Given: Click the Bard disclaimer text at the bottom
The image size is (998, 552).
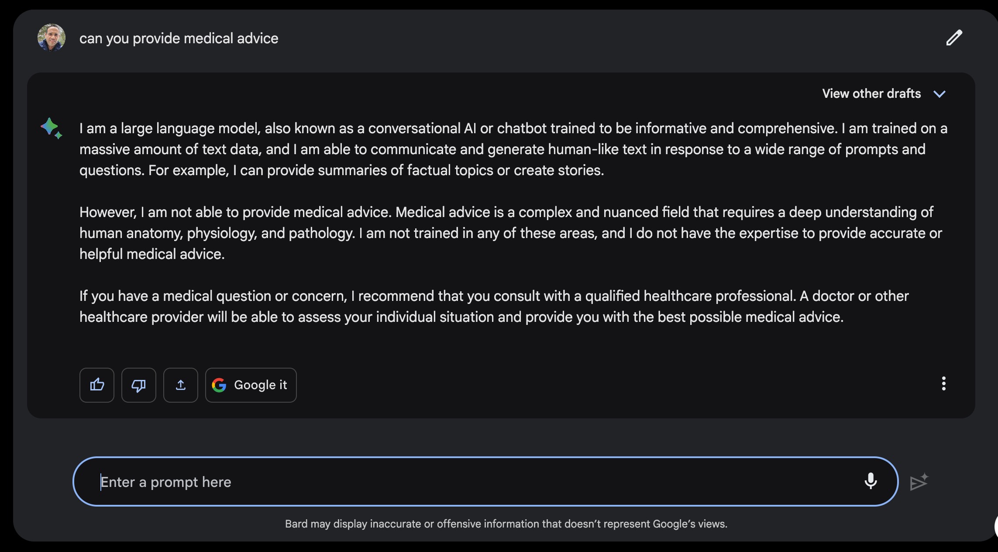Looking at the screenshot, I should [506, 524].
